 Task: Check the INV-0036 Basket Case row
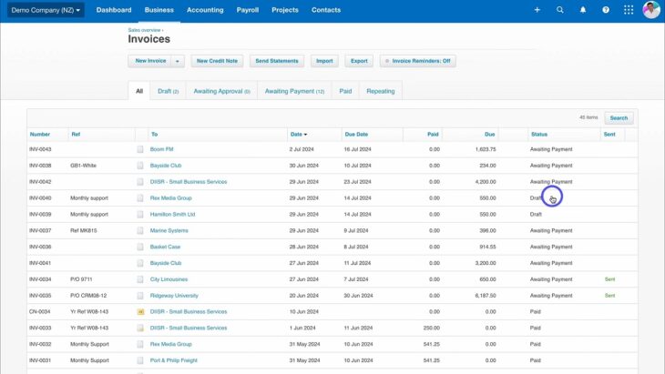[140, 247]
